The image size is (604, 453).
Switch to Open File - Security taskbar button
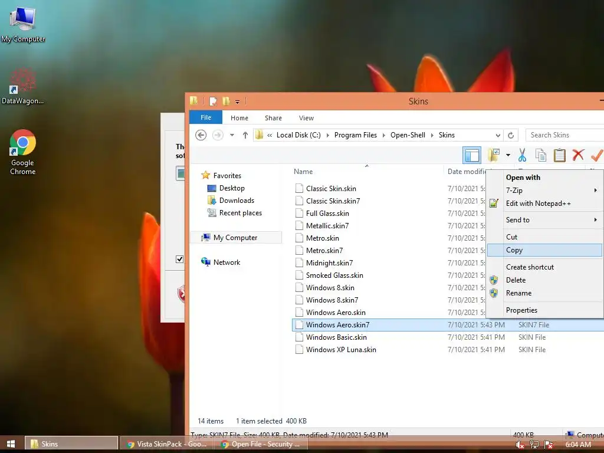[261, 444]
